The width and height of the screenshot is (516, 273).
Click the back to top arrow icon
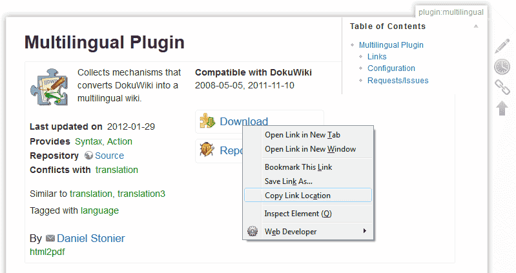(502, 108)
